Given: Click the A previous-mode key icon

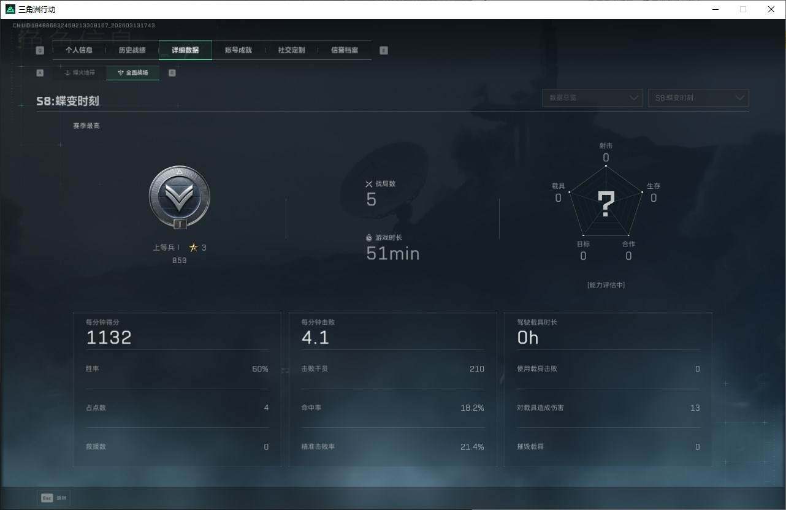Looking at the screenshot, I should coord(40,72).
